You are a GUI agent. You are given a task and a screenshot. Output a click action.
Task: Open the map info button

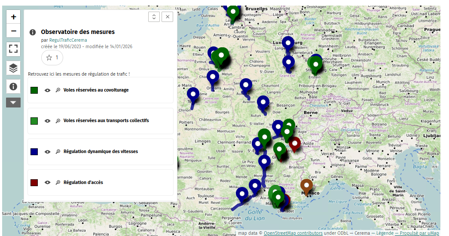tap(14, 86)
